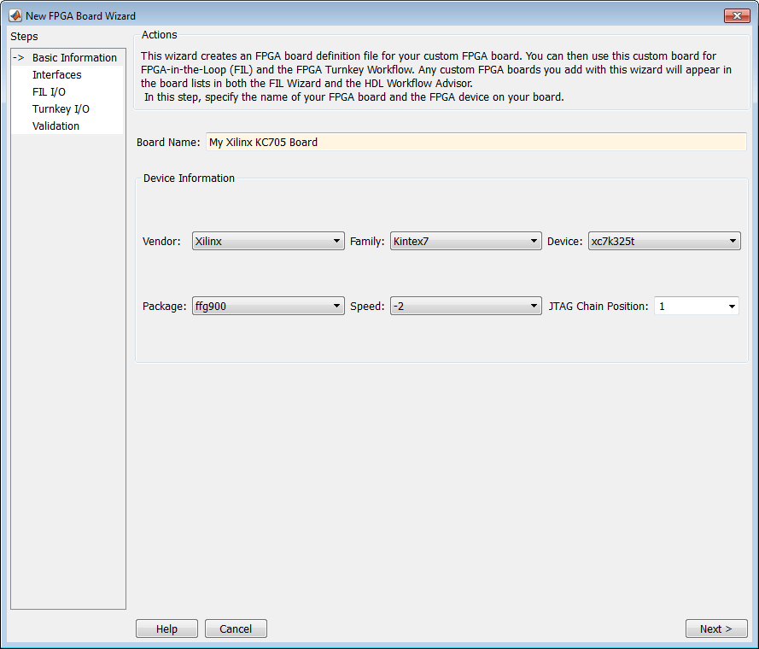Expand the Package dropdown showing ffg900
Screen dimensions: 759x649
pyautogui.click(x=268, y=306)
